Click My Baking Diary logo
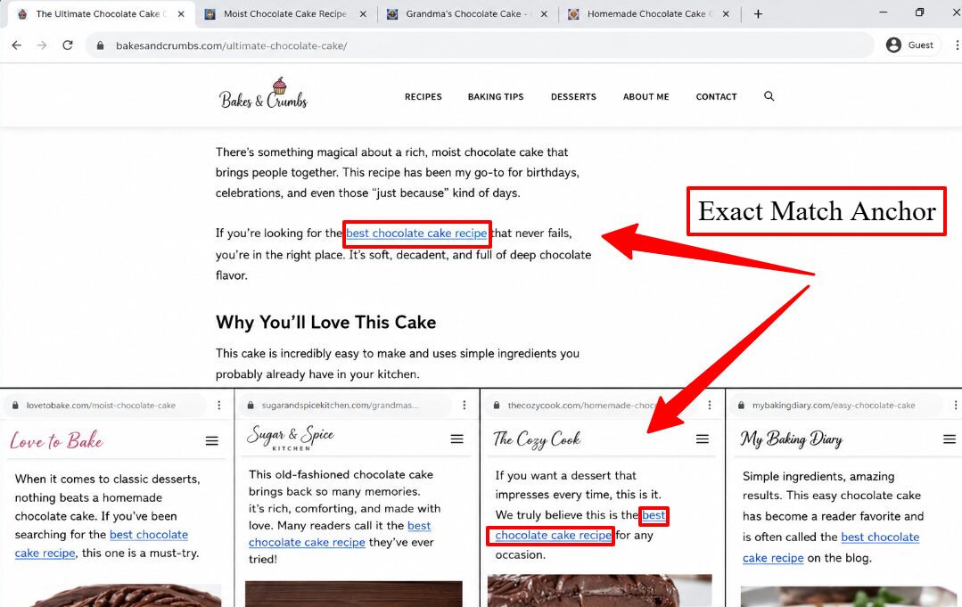Image resolution: width=962 pixels, height=607 pixels. click(x=792, y=439)
